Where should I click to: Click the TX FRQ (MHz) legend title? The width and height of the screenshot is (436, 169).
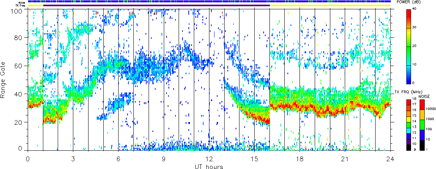pyautogui.click(x=408, y=92)
